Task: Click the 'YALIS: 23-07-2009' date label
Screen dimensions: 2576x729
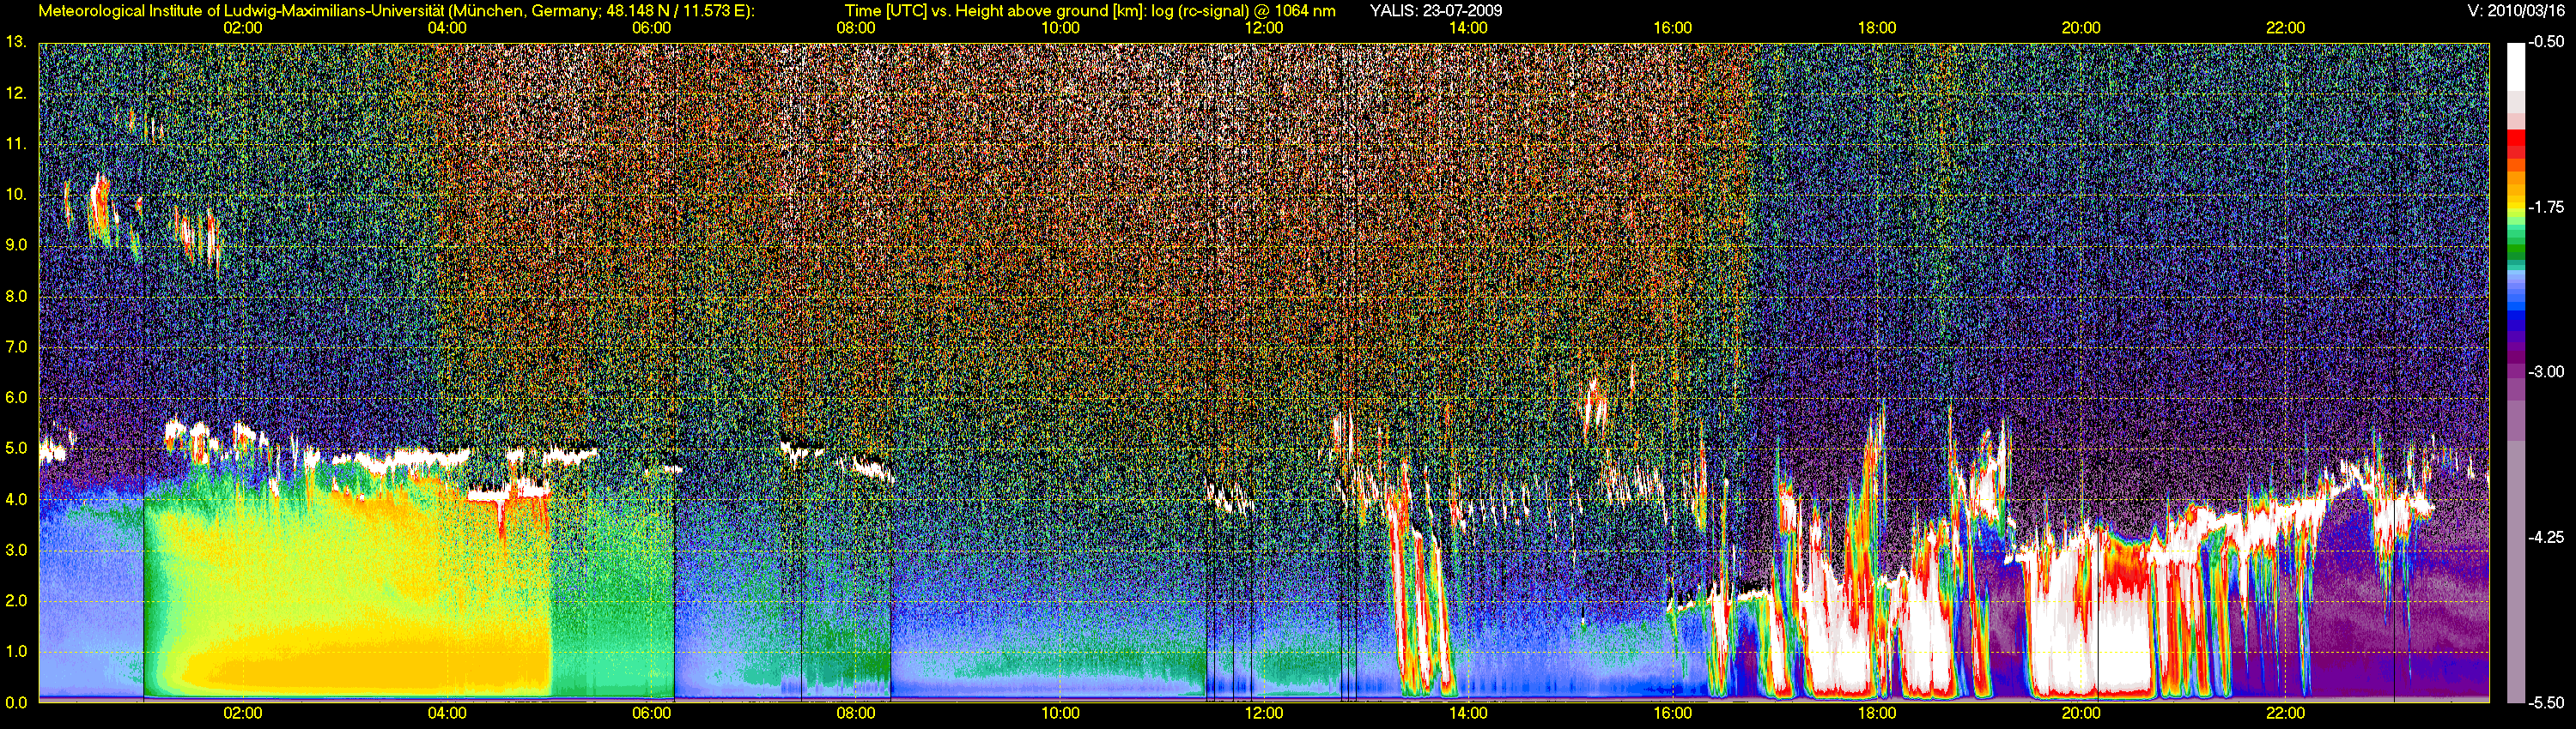Action: [1436, 11]
